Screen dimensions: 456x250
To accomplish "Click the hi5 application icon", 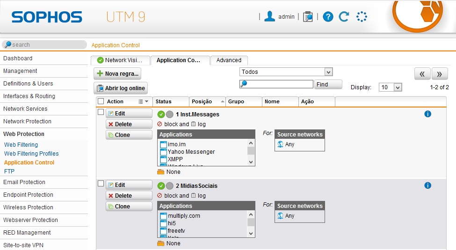I will pos(163,223).
